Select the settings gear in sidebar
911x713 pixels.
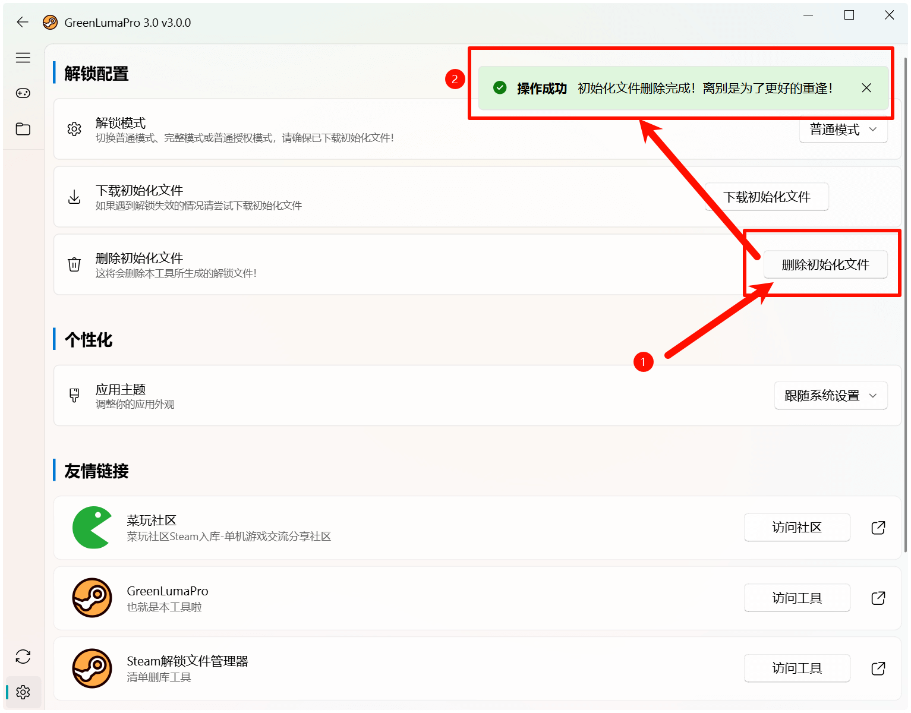point(23,692)
